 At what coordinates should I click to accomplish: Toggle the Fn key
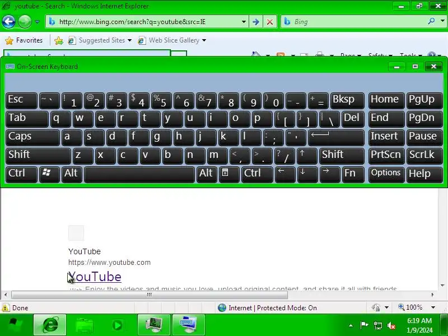[x=353, y=174]
